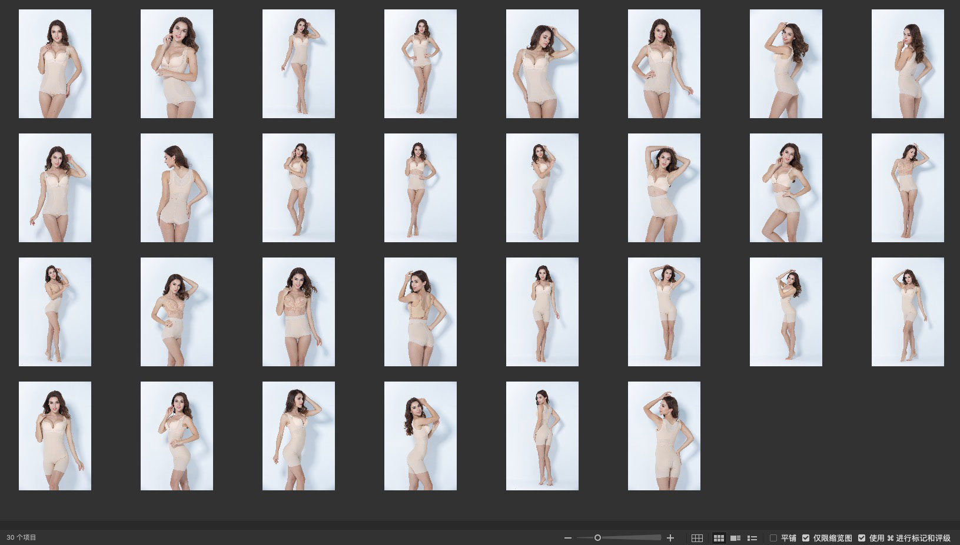Select the first thumbnail in the second row
Viewport: 960px width, 545px height.
[x=55, y=188]
